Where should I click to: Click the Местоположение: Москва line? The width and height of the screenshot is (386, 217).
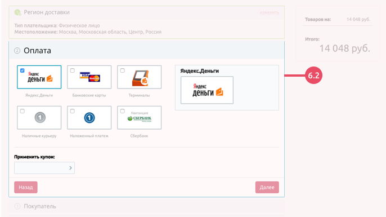pyautogui.click(x=88, y=32)
